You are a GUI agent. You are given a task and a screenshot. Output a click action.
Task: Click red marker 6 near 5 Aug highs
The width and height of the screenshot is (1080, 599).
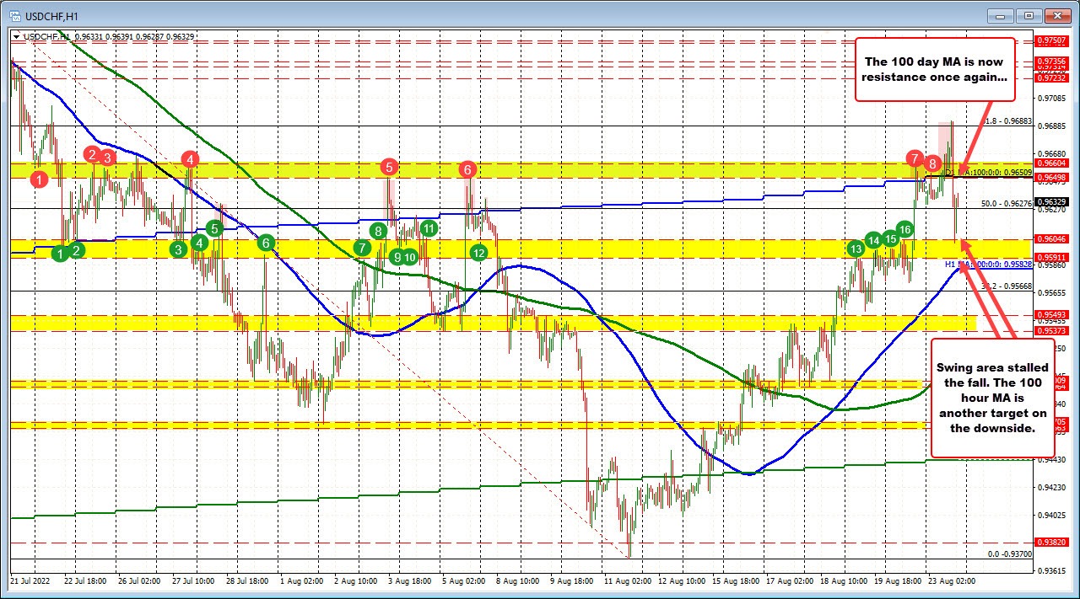pyautogui.click(x=467, y=169)
